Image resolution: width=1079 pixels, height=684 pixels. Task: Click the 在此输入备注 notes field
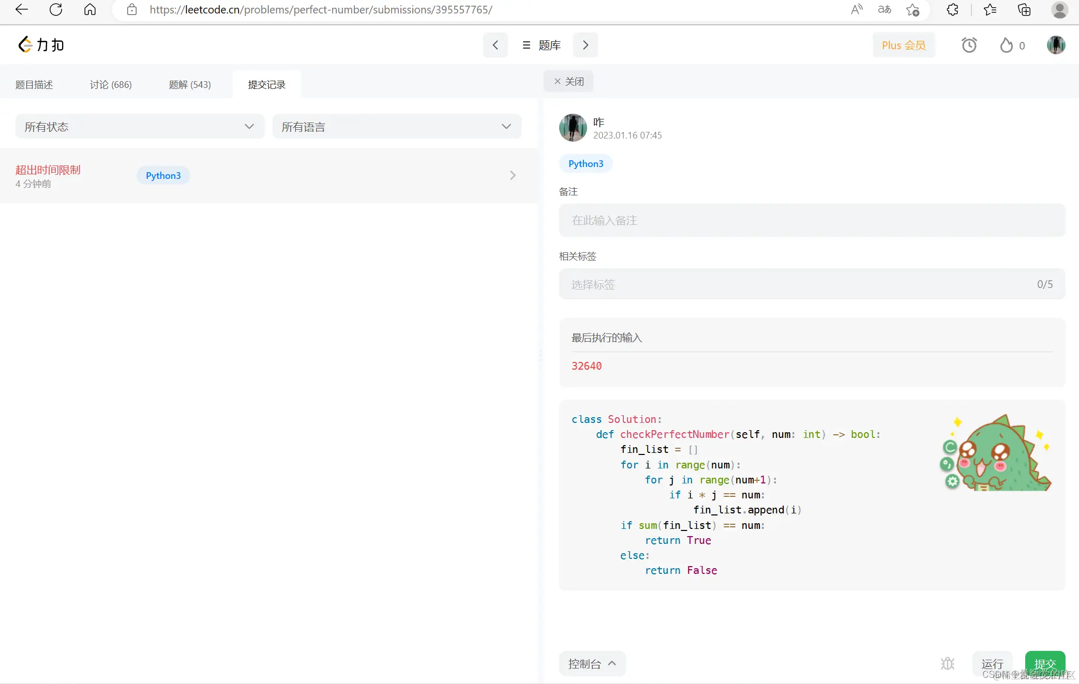pos(811,220)
